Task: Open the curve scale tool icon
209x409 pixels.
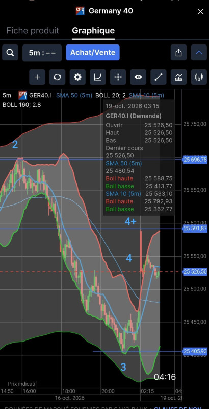Action: (x=98, y=77)
